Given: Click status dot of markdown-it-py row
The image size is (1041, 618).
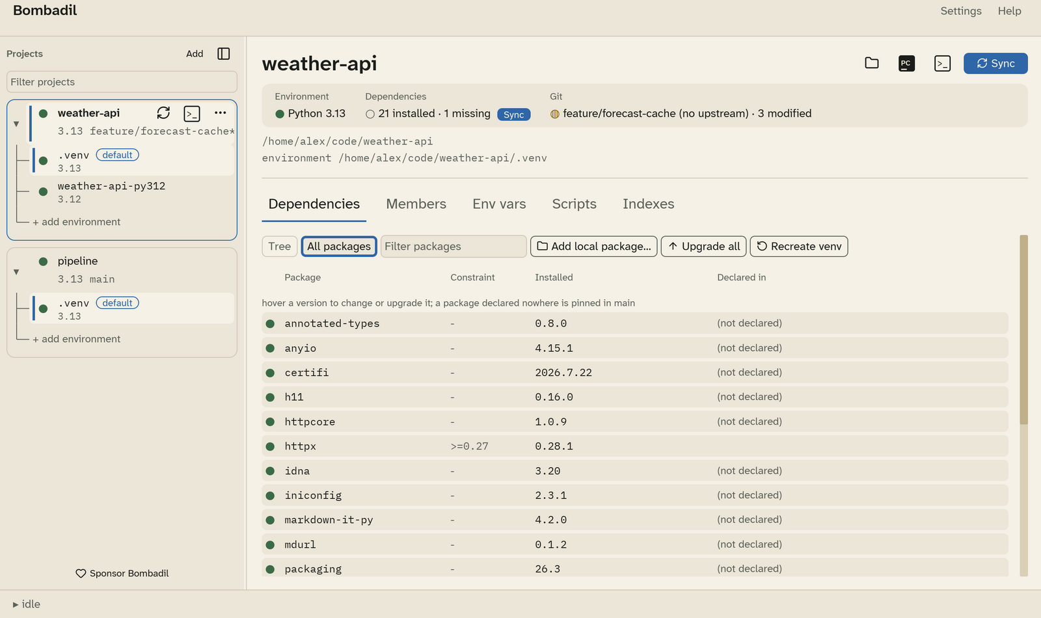Looking at the screenshot, I should coord(270,520).
